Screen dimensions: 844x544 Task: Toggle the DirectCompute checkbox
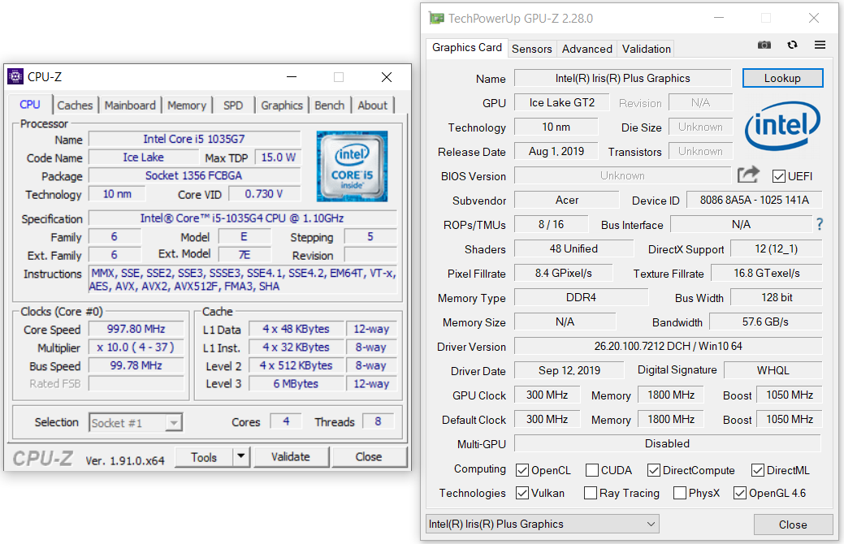[654, 470]
